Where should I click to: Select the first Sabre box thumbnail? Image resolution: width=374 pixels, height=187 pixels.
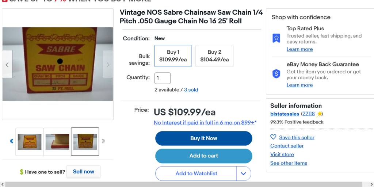coord(30,142)
